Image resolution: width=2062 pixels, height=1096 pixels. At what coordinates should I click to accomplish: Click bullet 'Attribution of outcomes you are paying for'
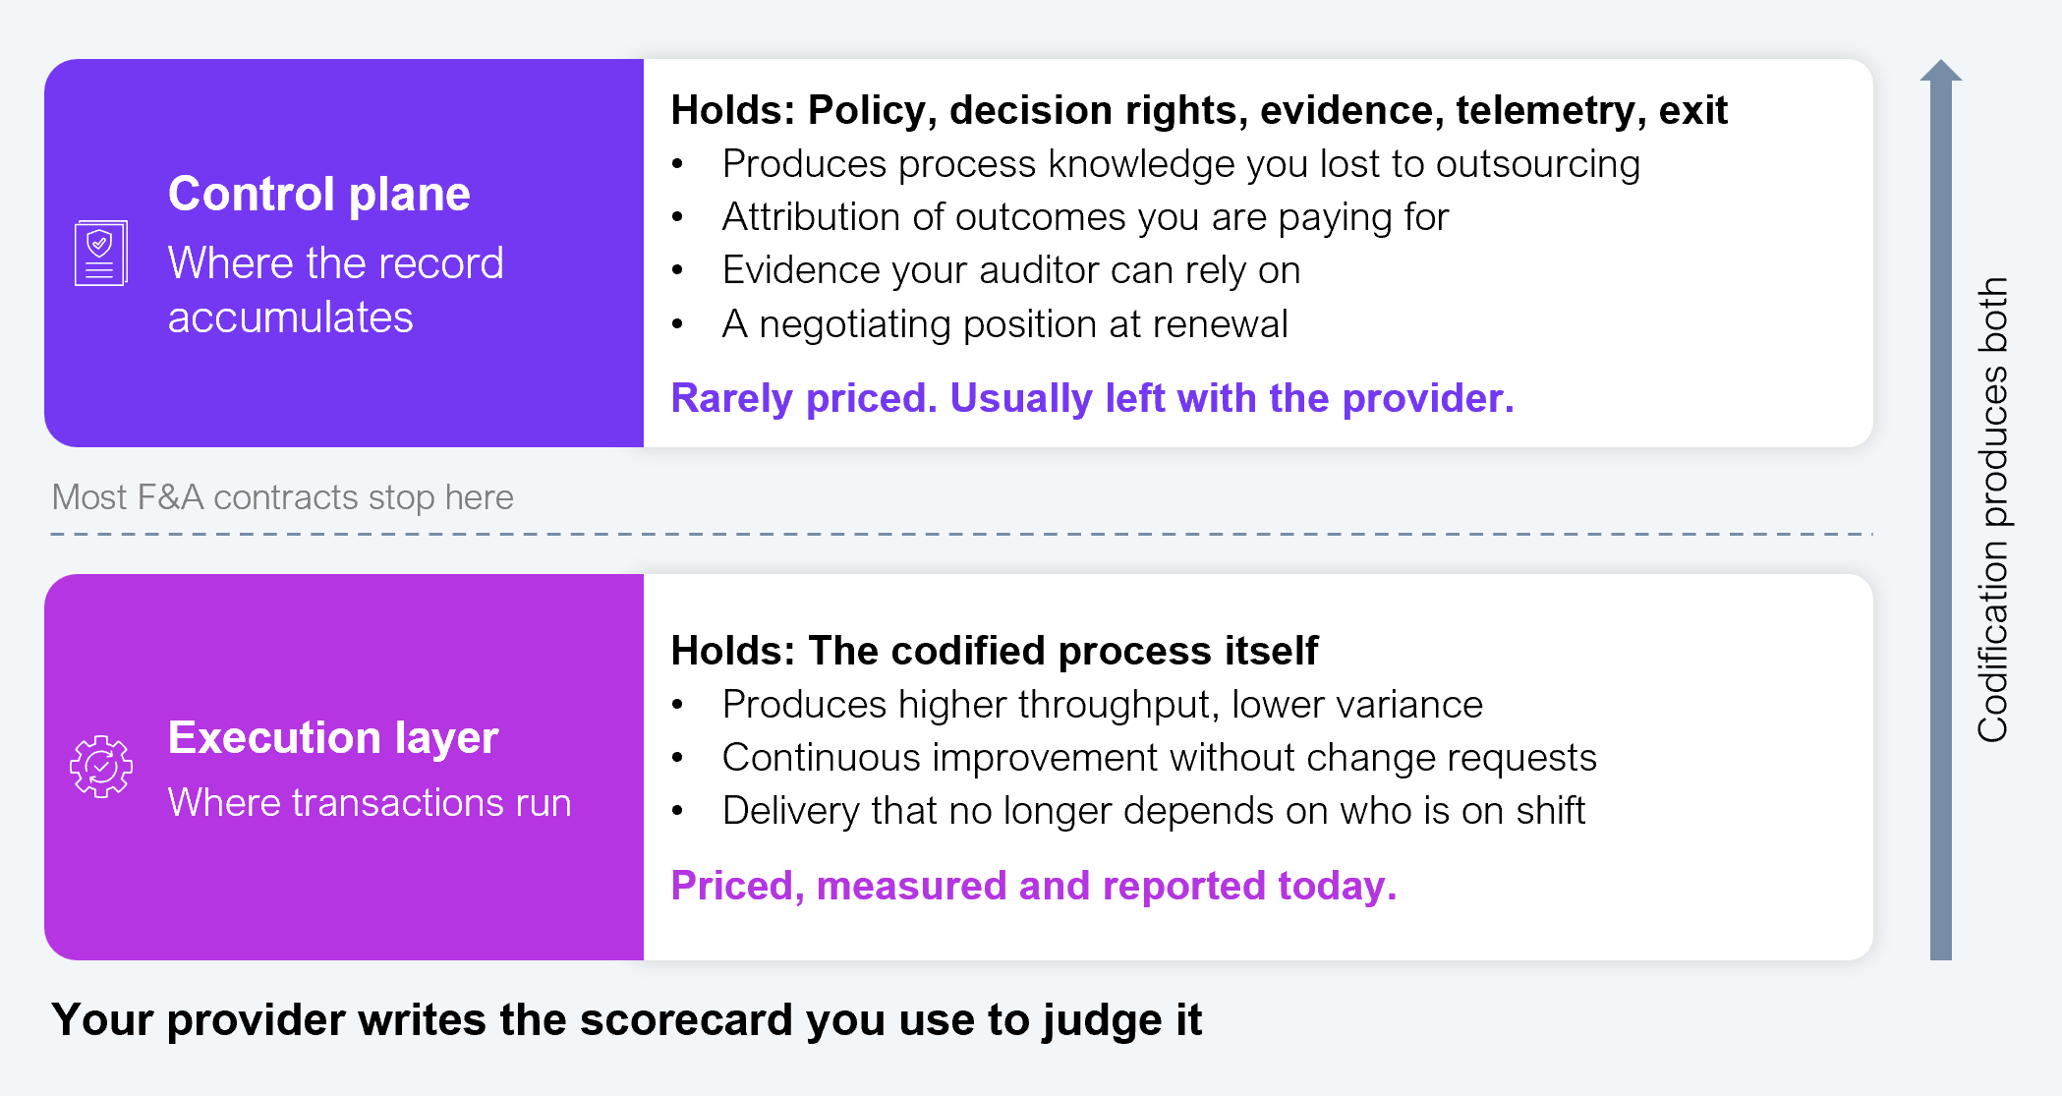coord(1085,217)
